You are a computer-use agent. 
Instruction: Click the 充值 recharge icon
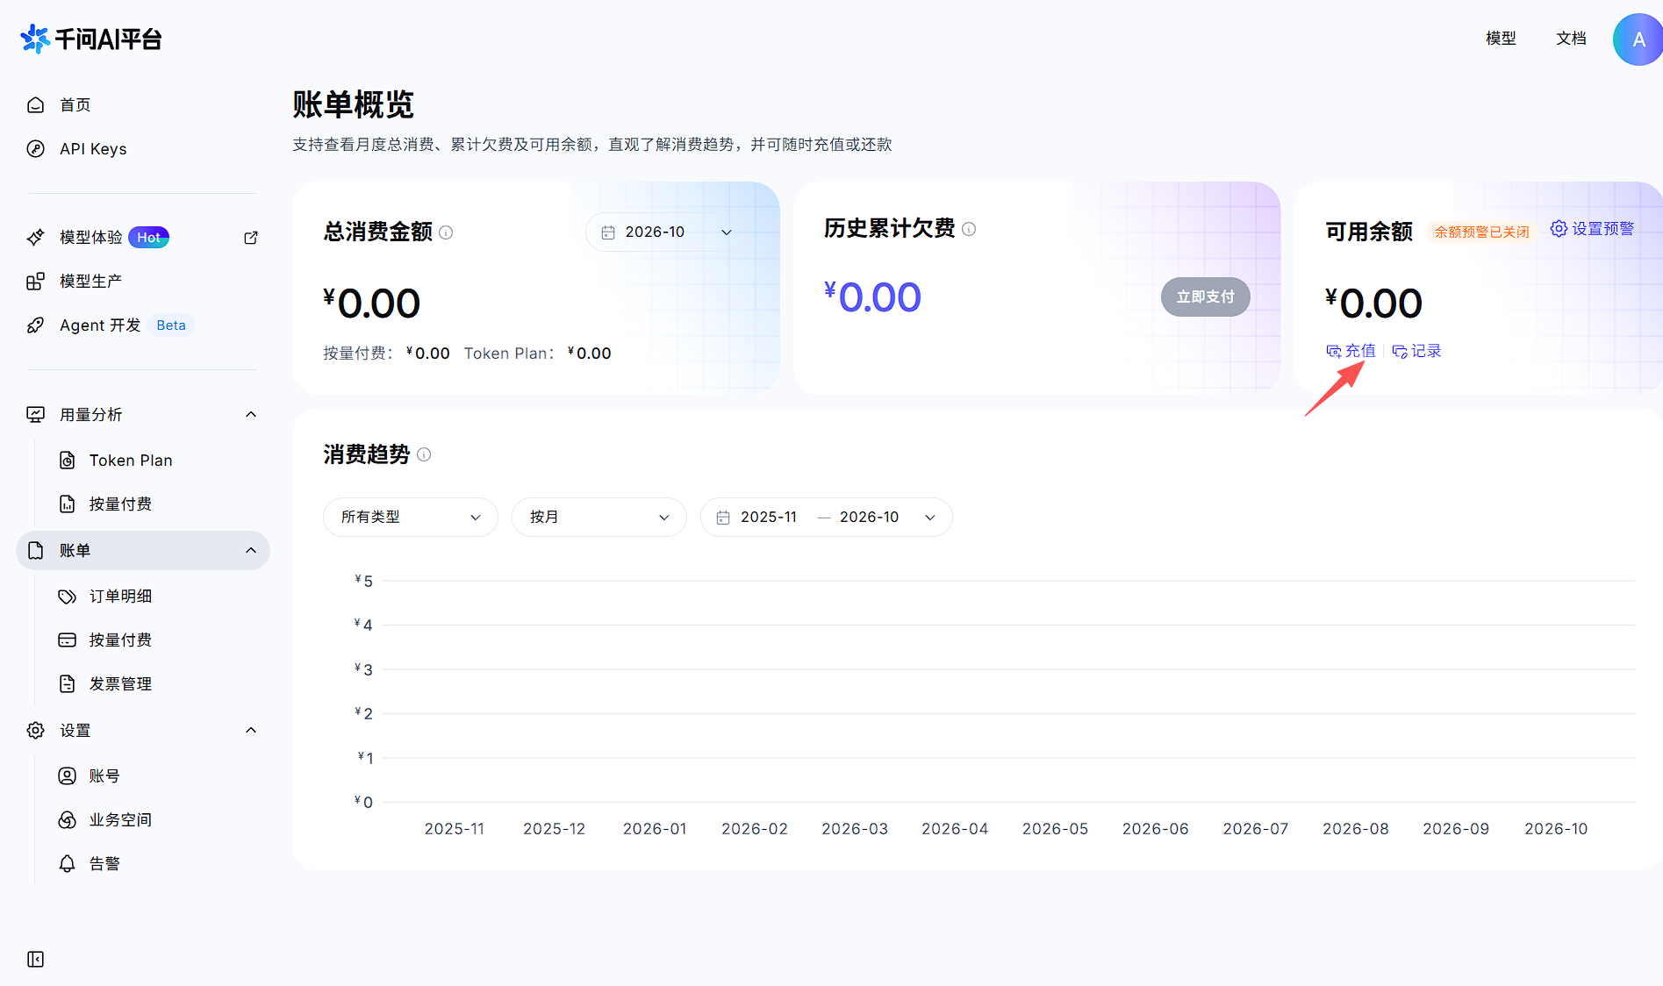click(1334, 351)
